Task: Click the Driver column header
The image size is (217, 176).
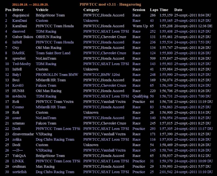Action: (18, 10)
